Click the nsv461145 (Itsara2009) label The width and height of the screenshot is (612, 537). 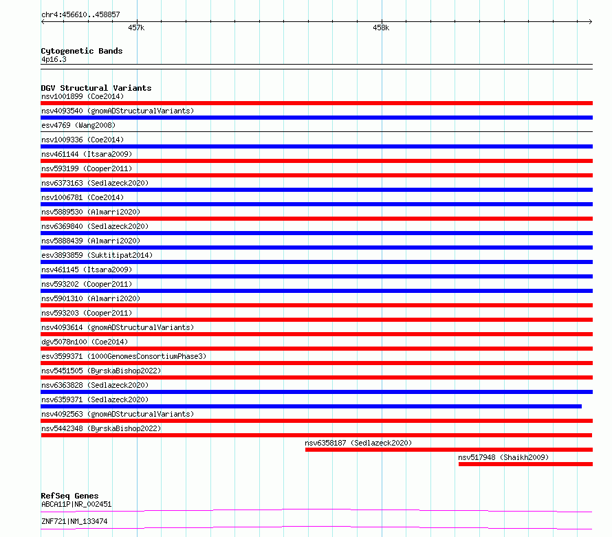coord(87,270)
